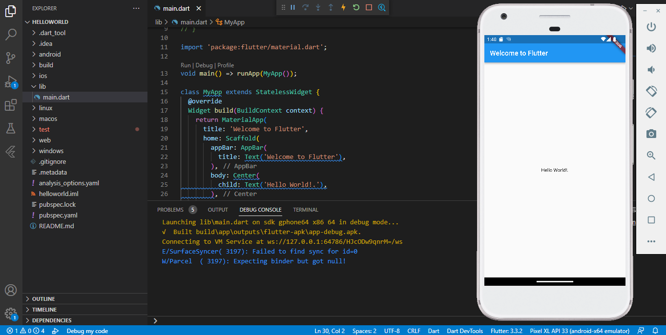Open Dart DevTools from status bar
666x335 pixels.
coord(465,331)
